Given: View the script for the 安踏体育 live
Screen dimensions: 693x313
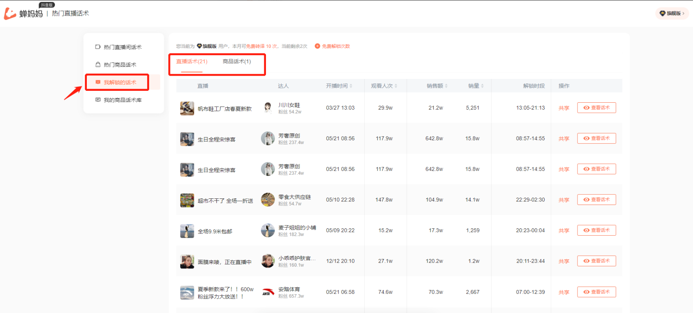Looking at the screenshot, I should coord(597,292).
